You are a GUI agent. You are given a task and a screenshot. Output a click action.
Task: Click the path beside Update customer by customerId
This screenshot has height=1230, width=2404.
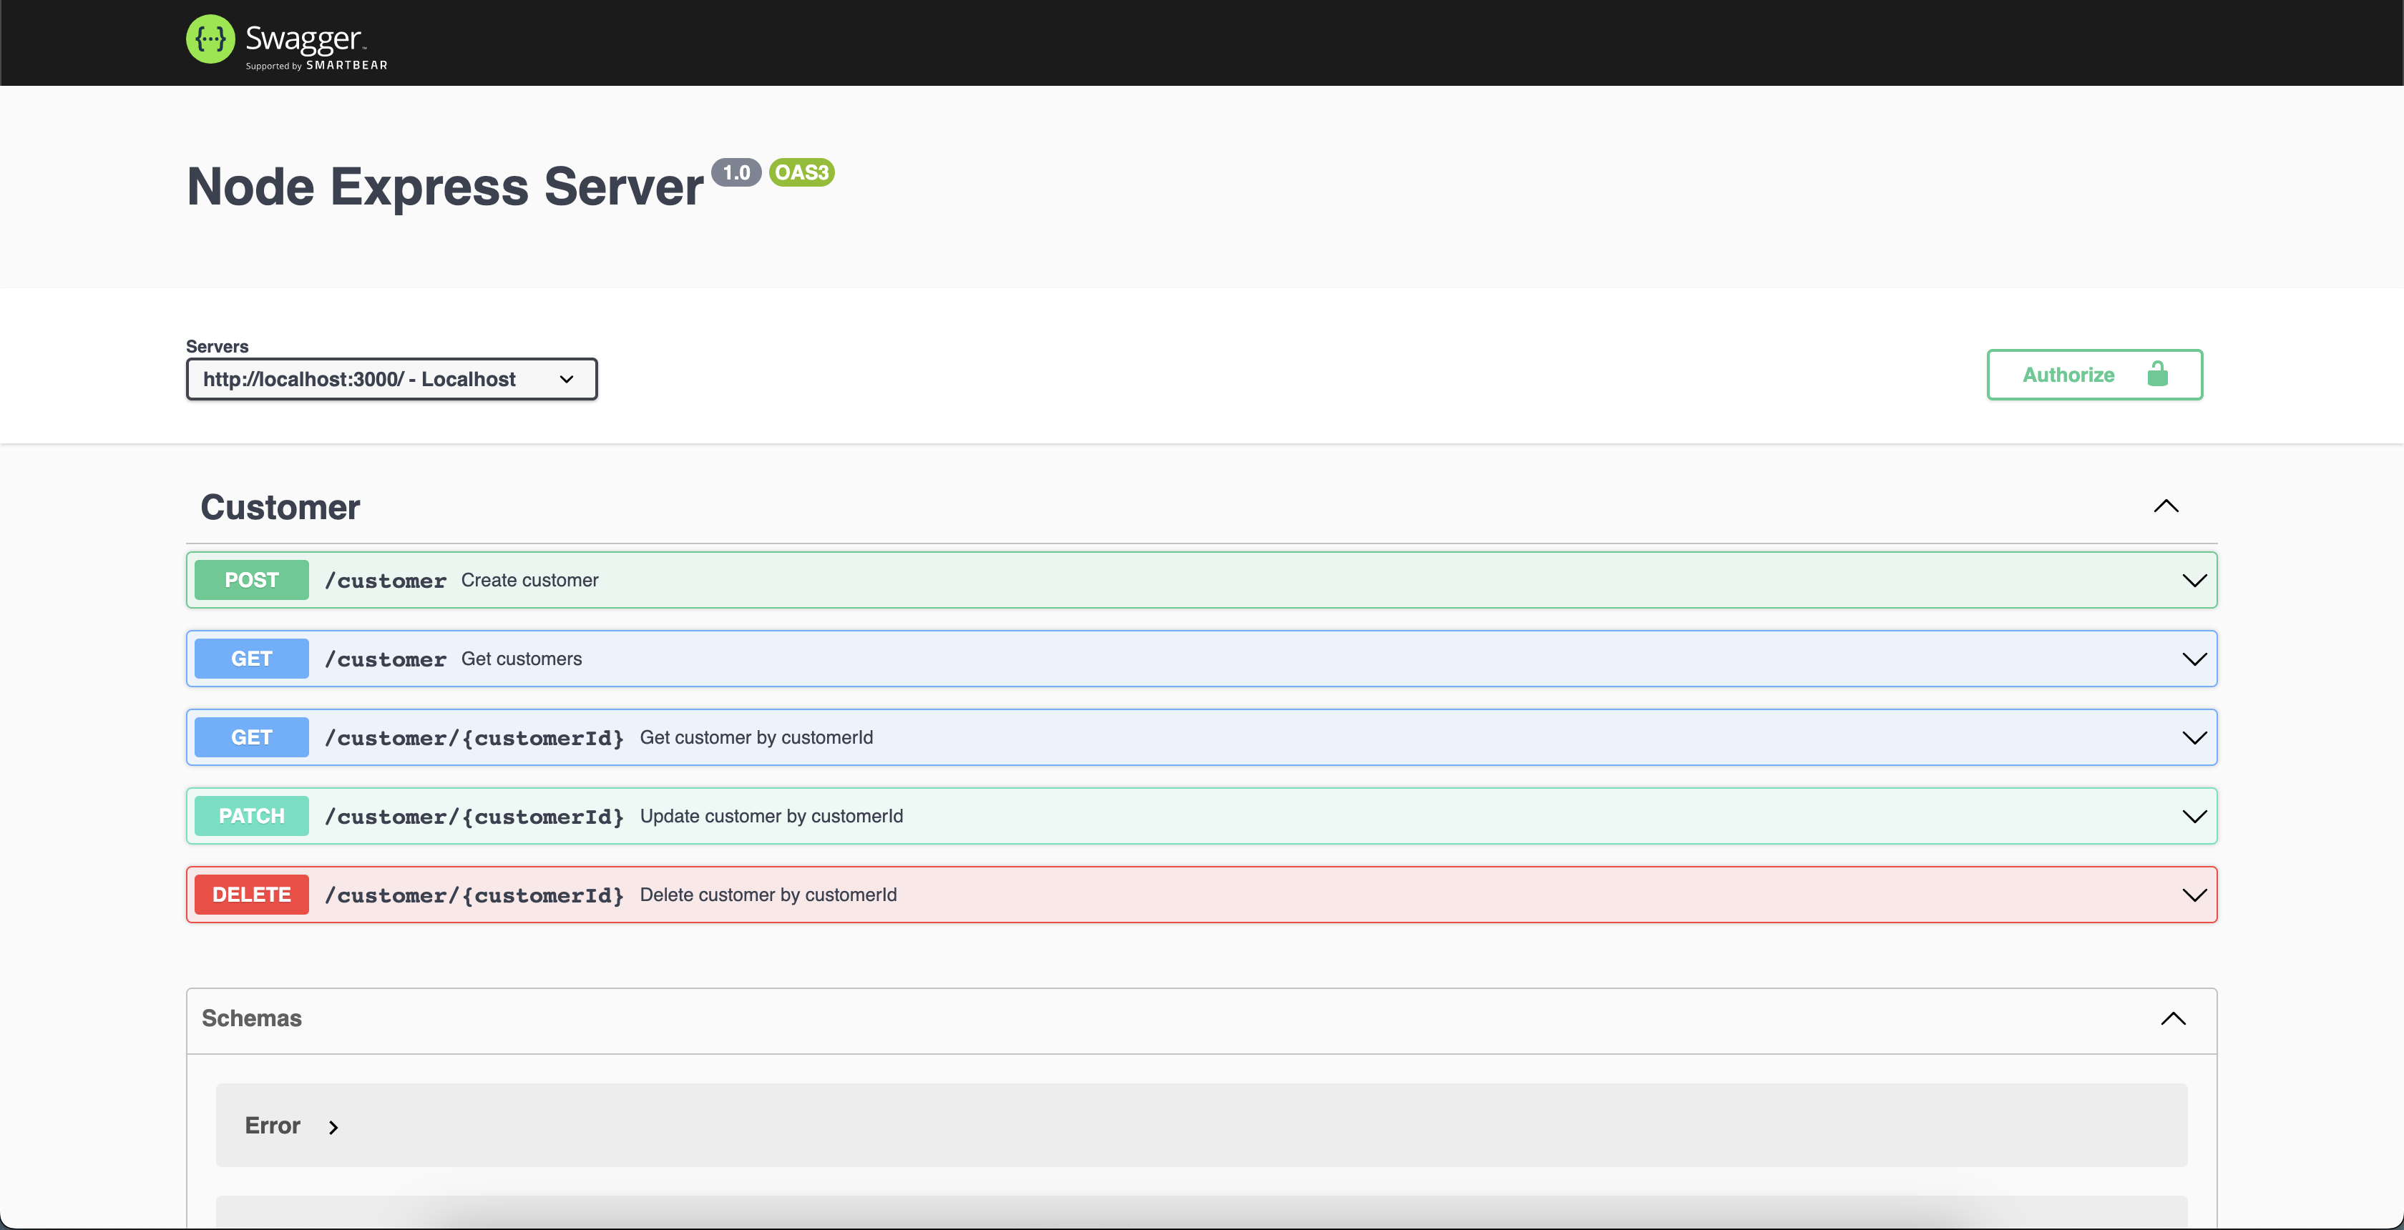474,817
